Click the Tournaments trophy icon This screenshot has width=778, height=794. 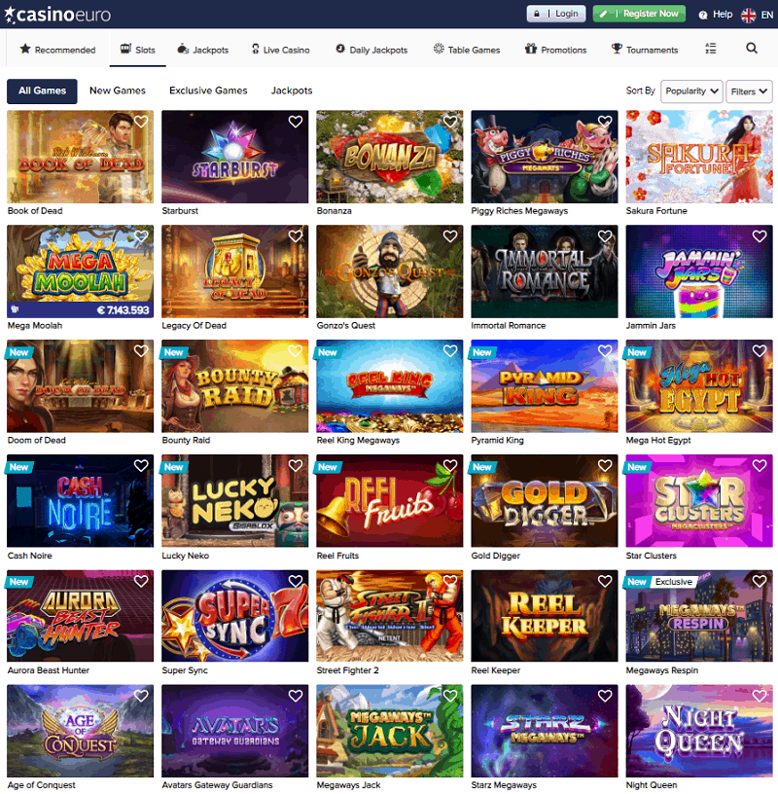[x=617, y=49]
